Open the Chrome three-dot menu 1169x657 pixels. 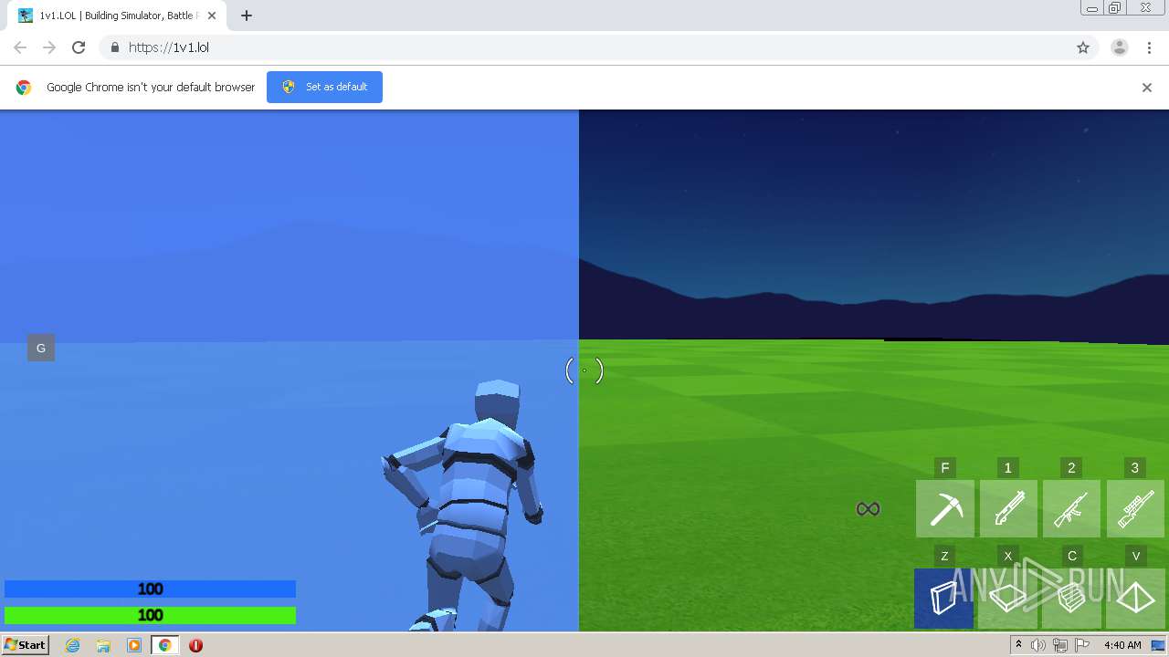click(x=1149, y=47)
